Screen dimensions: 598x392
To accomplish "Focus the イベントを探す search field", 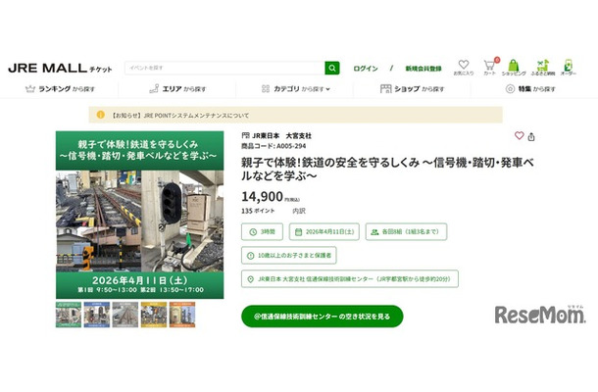I will 224,68.
